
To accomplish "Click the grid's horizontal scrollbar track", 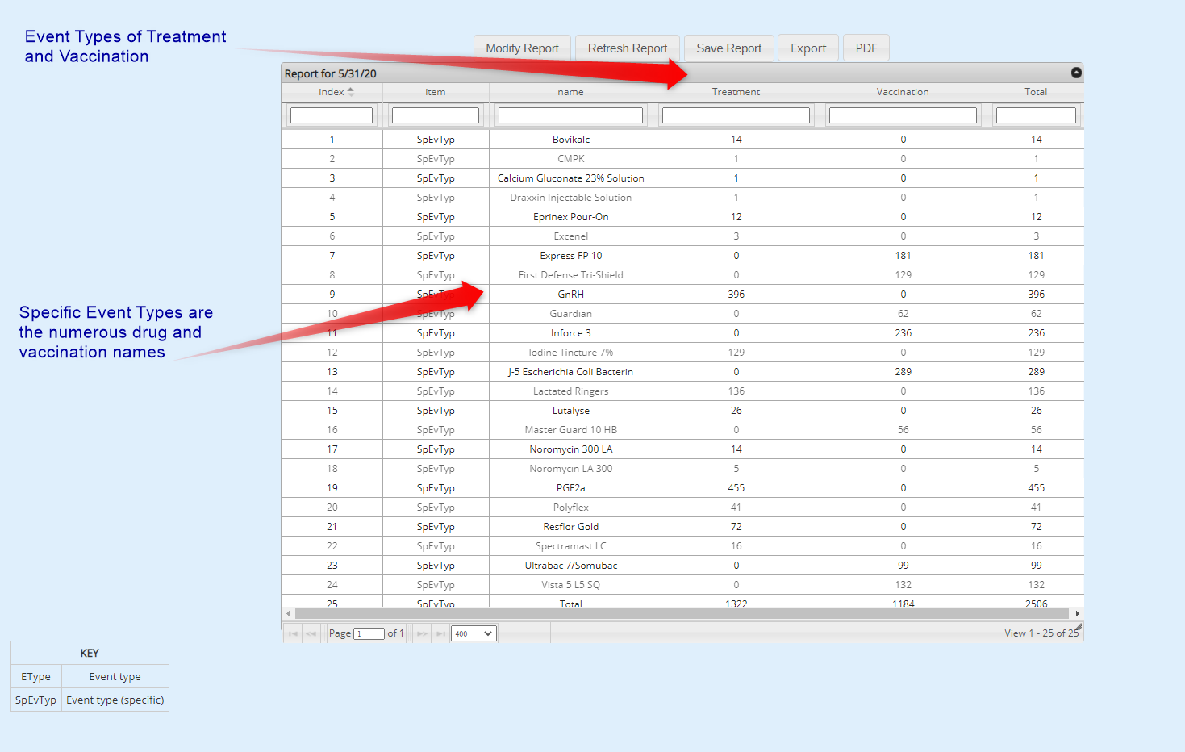I will point(682,614).
